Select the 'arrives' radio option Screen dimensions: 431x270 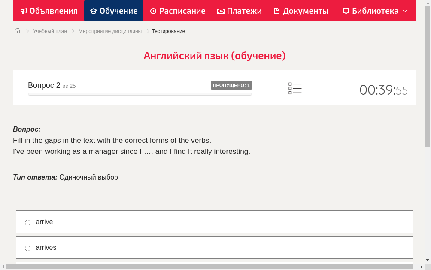(x=28, y=248)
